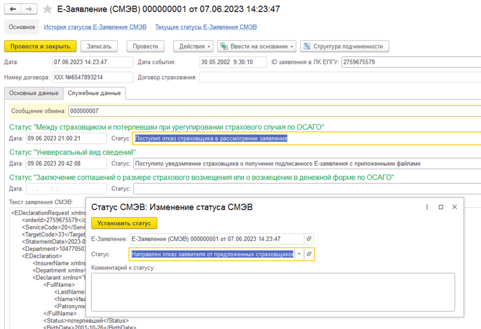Image resolution: width=481 pixels, height=329 pixels.
Task: Open Текущие статусы Е-Заявления СМЭВ link
Action: tap(206, 27)
